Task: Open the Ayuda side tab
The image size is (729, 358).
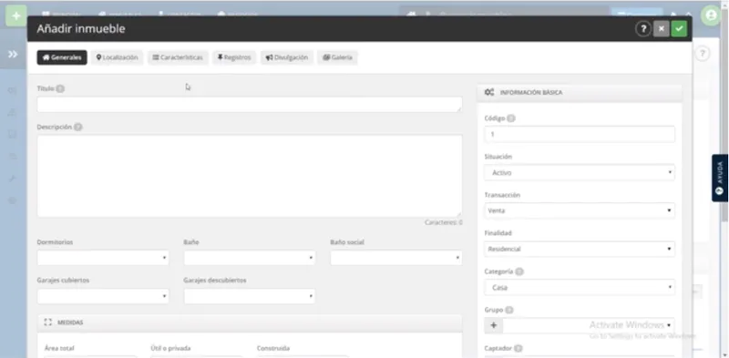Action: click(720, 178)
